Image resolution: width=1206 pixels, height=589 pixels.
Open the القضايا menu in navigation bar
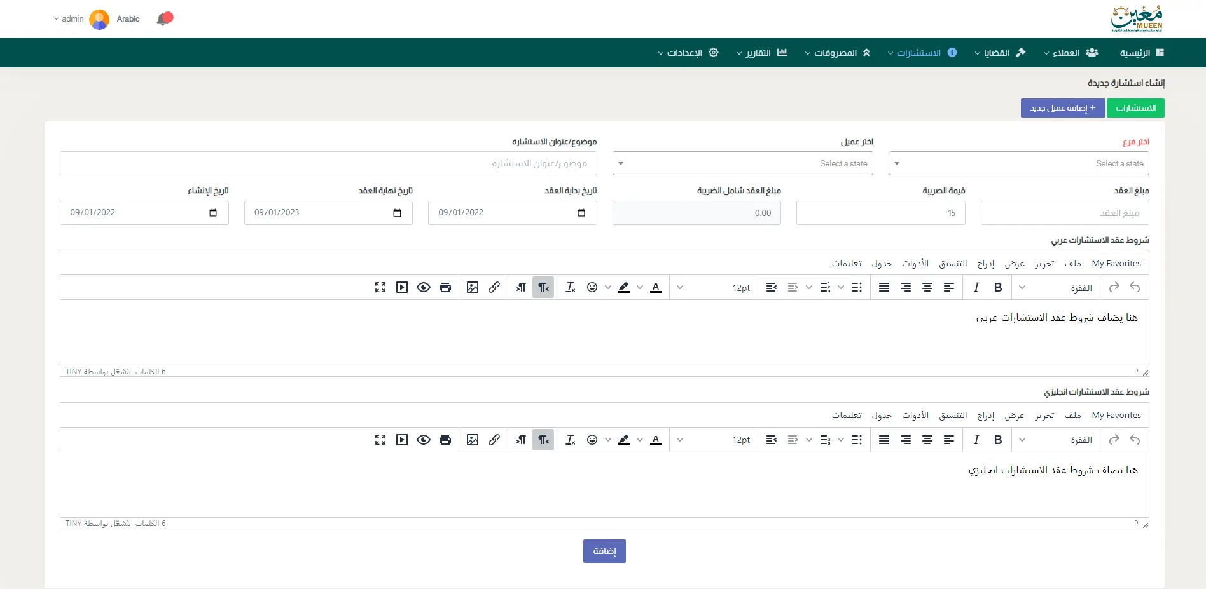[999, 53]
